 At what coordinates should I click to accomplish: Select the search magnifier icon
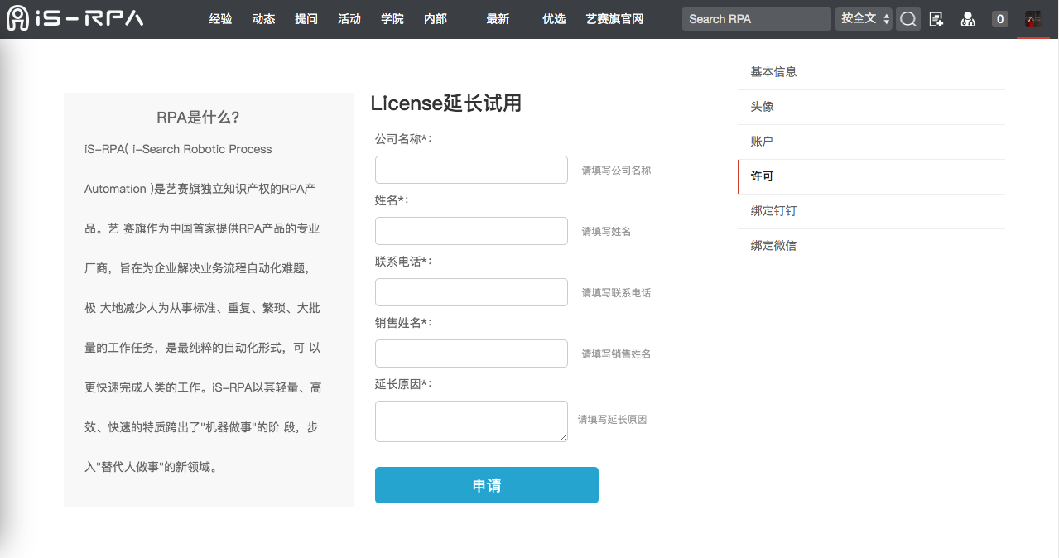(x=907, y=18)
